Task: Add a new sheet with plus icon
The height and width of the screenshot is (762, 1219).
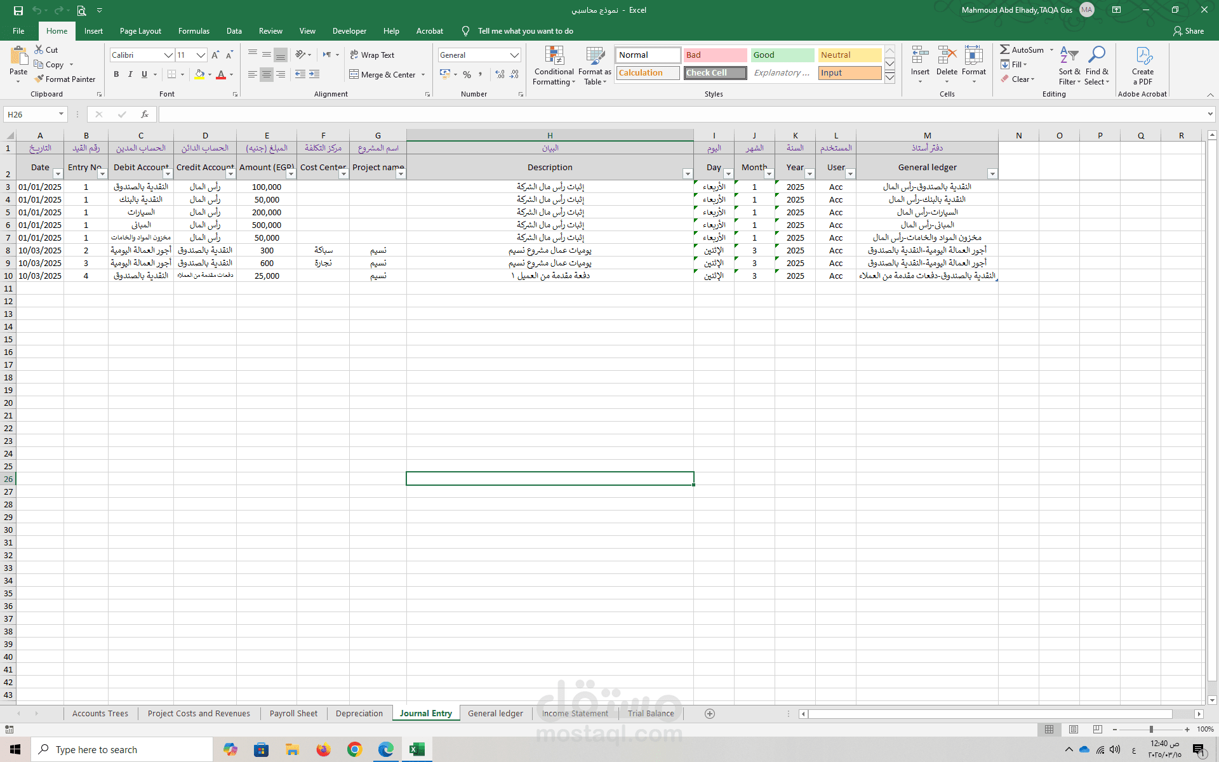Action: [710, 714]
